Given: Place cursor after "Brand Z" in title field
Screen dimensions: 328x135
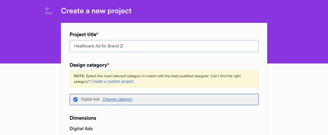Looking at the screenshot, I should pyautogui.click(x=123, y=46).
